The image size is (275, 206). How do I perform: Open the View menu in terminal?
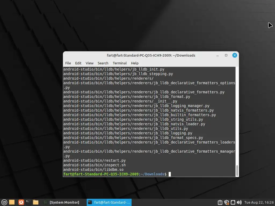(89, 63)
